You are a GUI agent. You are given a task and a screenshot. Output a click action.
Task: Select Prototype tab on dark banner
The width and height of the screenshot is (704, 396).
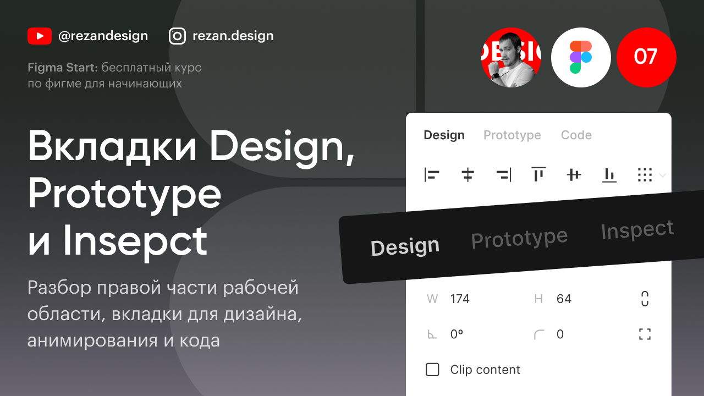(x=520, y=238)
